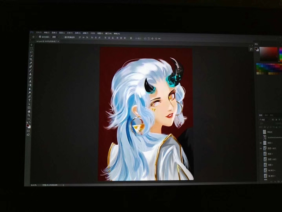Expand the status bar info arrow
282x212 pixels.
[x=63, y=185]
